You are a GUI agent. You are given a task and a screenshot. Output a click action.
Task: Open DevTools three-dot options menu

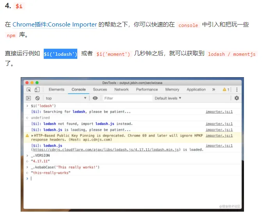[x=237, y=90]
